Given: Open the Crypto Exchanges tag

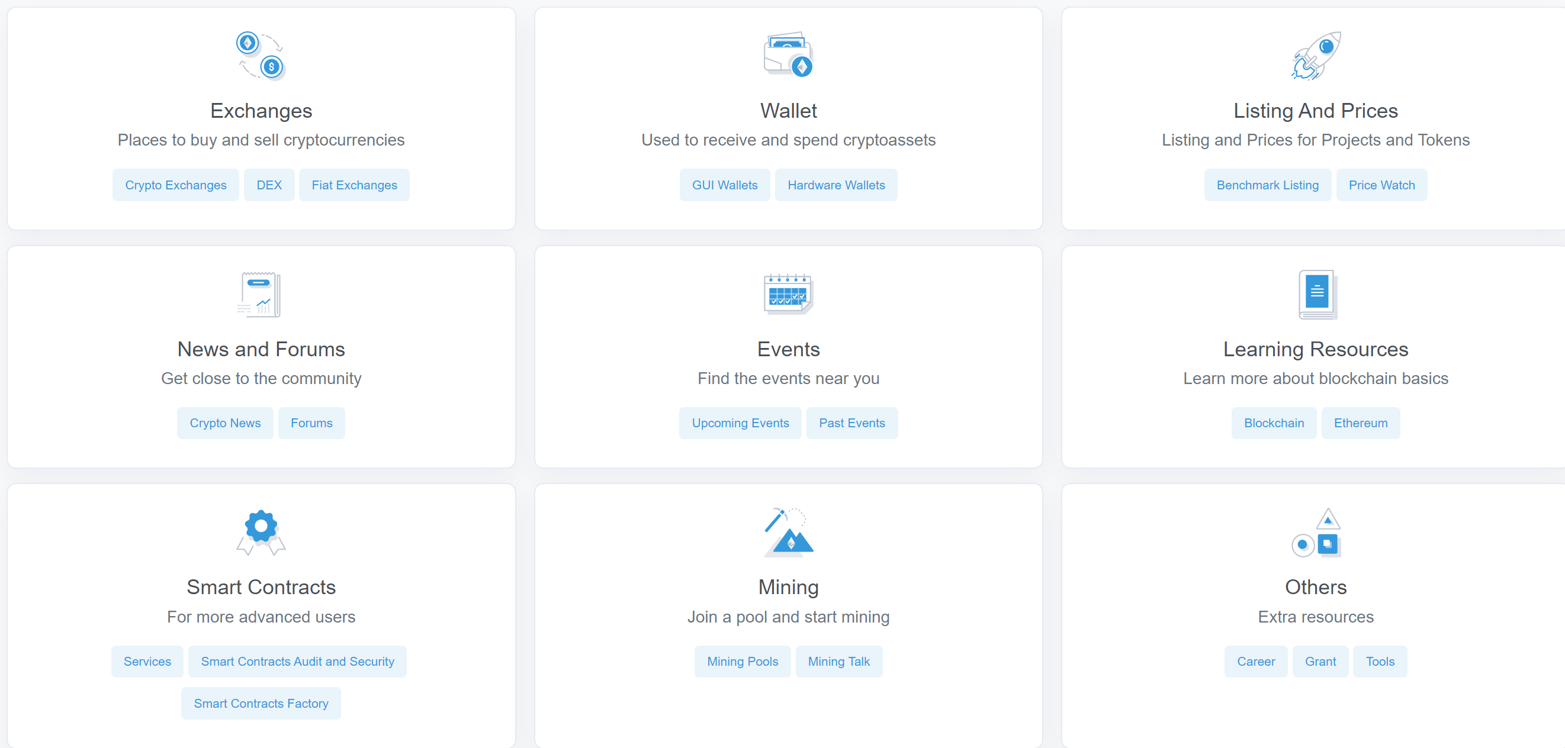Looking at the screenshot, I should (x=176, y=185).
